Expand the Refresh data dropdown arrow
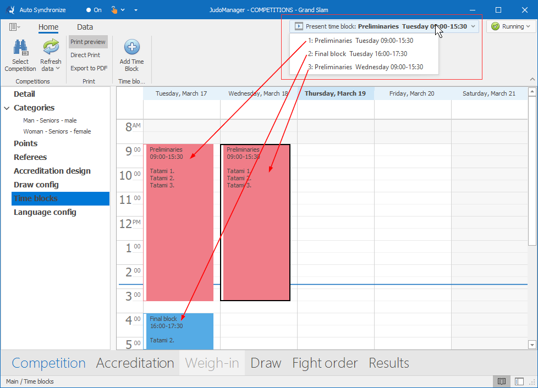538x388 pixels. (58, 69)
